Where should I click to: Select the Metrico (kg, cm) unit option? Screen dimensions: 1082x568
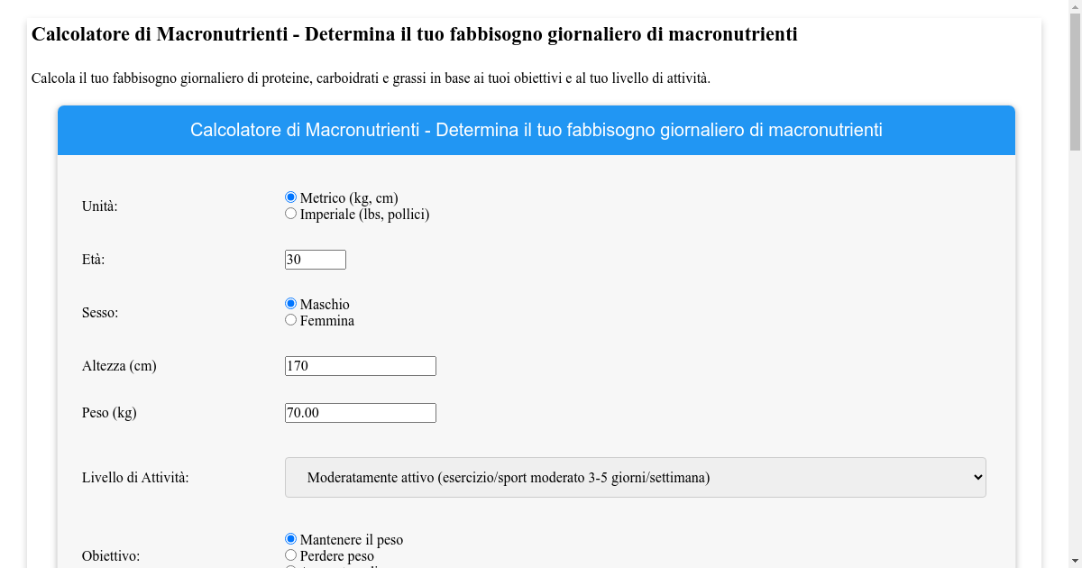290,196
